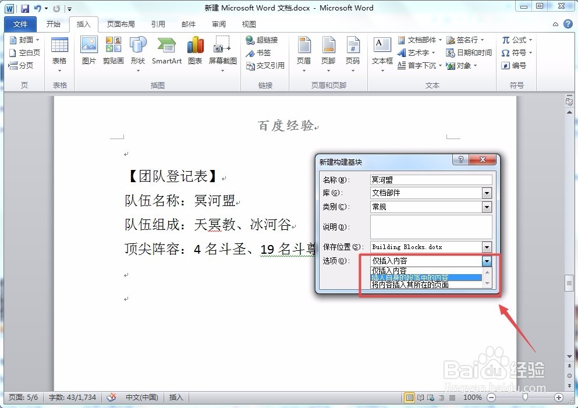The height and width of the screenshot is (408, 578).
Task: Switch to the View (视图) tab
Action: point(249,24)
